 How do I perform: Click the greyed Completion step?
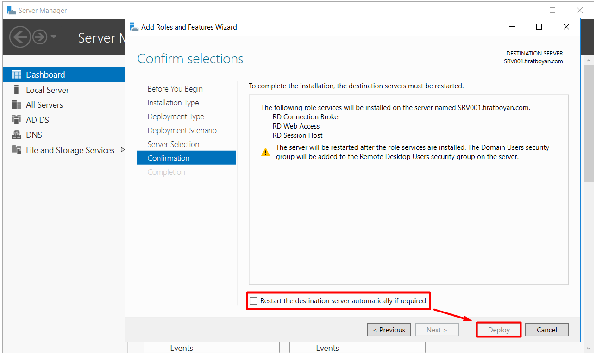pyautogui.click(x=166, y=172)
